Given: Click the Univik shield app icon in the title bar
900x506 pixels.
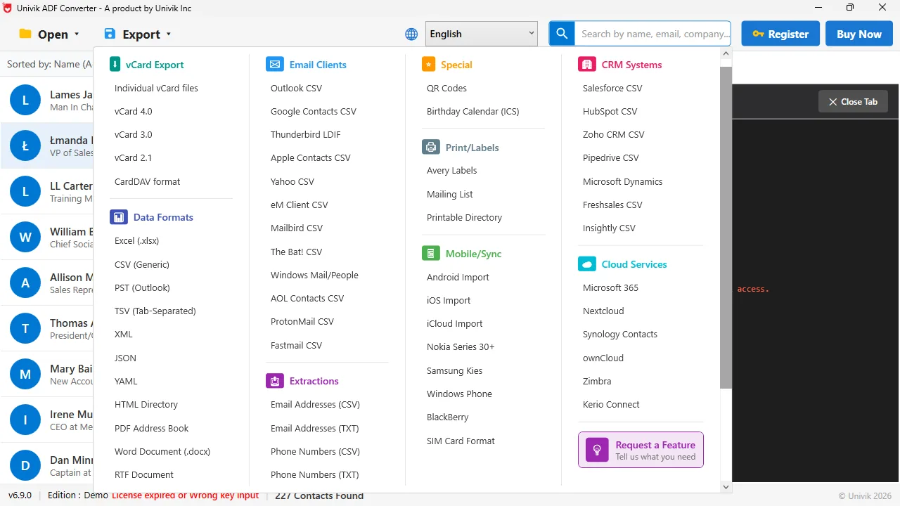Looking at the screenshot, I should 8,8.
